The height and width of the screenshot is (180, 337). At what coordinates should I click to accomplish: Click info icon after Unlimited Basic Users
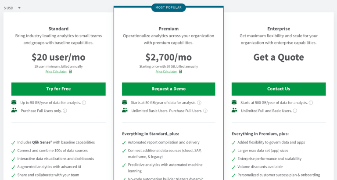point(205,111)
